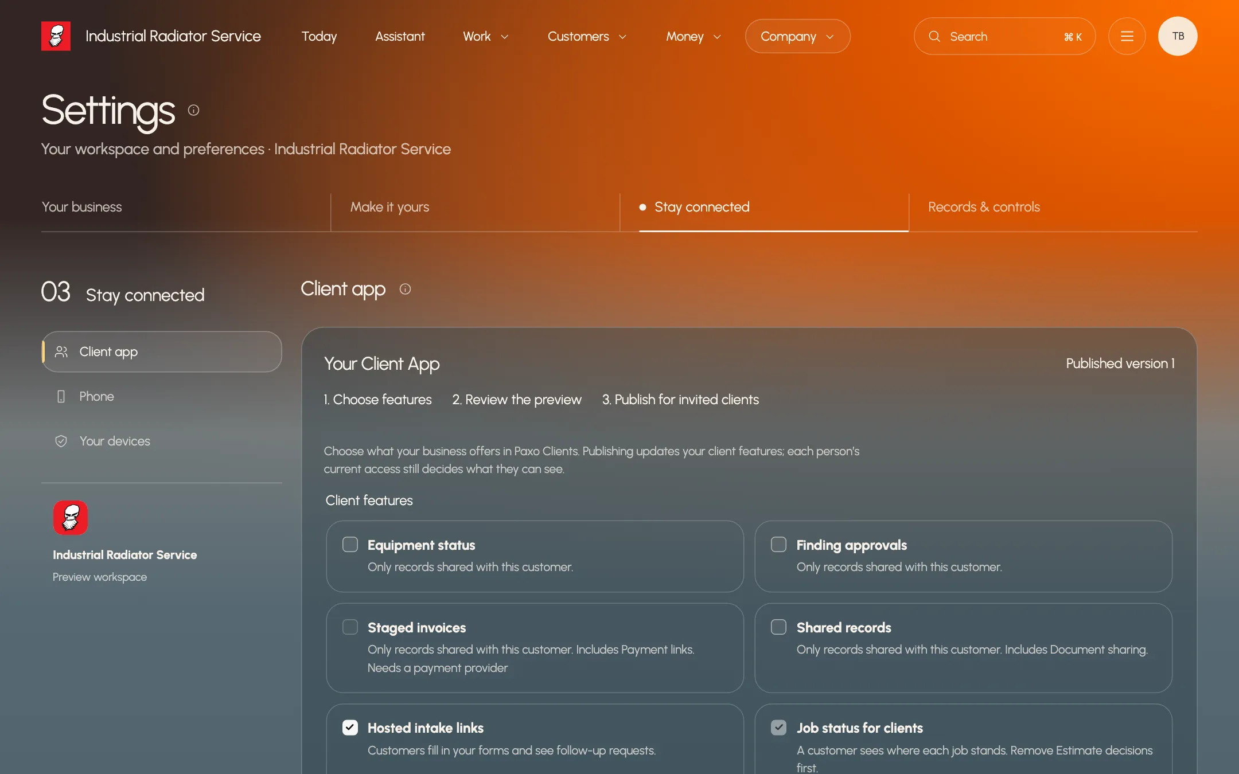Check the Shared records checkbox

coord(778,627)
